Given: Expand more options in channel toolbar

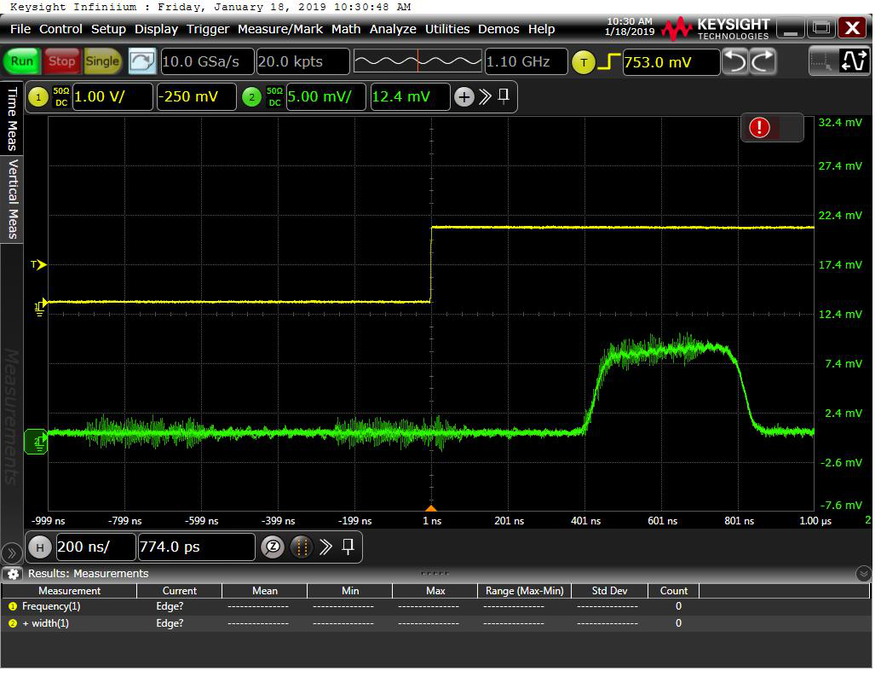Looking at the screenshot, I should (x=485, y=97).
